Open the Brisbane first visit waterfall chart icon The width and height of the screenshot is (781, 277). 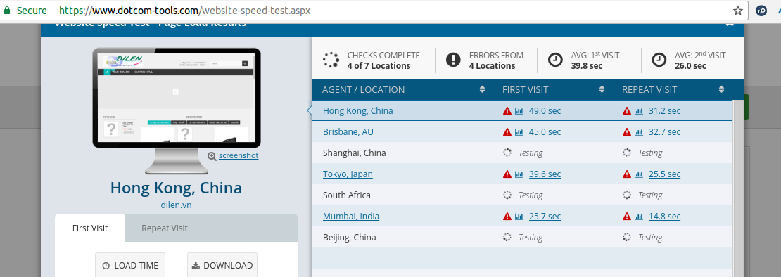tap(519, 132)
